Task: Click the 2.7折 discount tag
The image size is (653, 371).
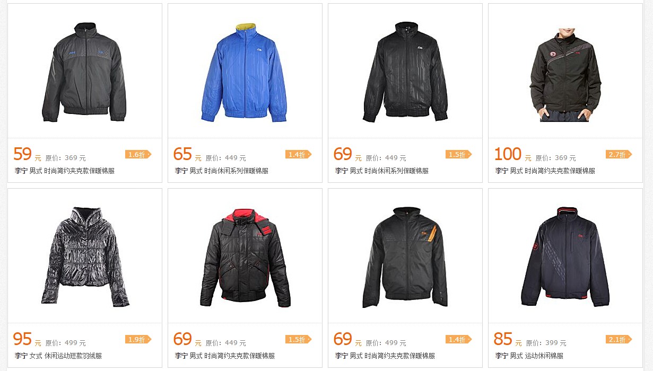Action: click(x=619, y=155)
